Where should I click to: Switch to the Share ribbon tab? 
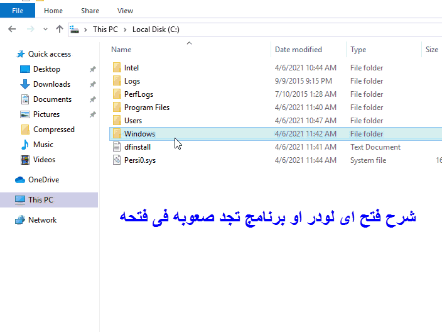(90, 11)
